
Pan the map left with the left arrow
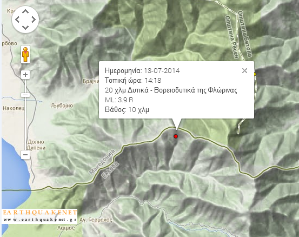(17, 19)
